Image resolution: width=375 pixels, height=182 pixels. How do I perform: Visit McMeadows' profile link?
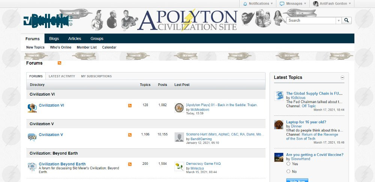[x=200, y=109]
